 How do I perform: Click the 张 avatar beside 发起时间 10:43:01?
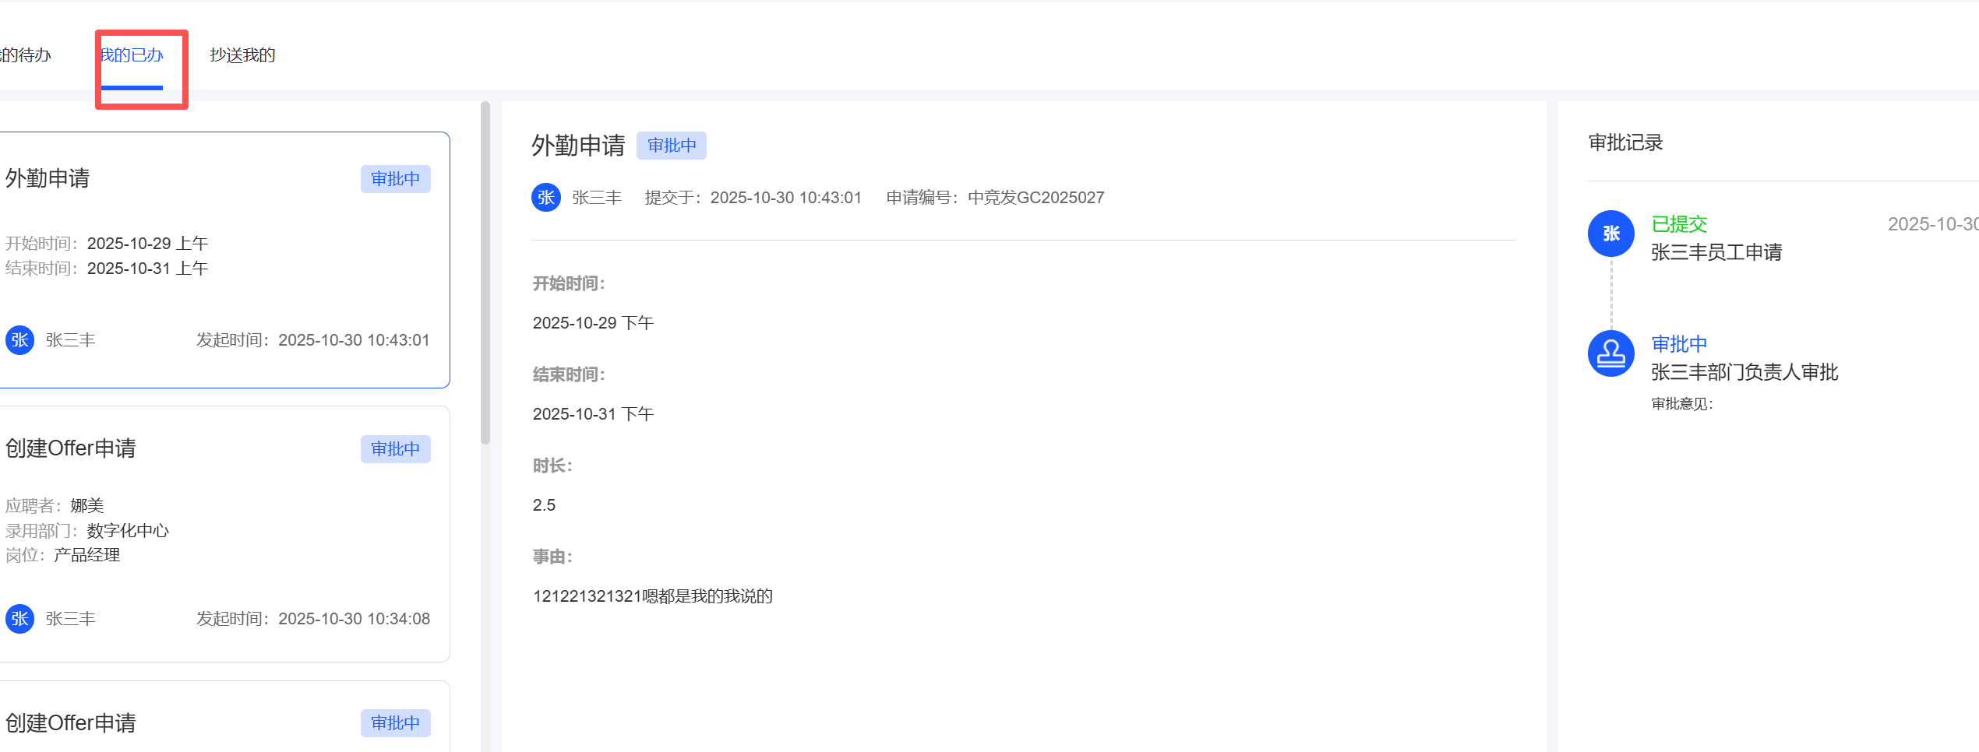(19, 340)
